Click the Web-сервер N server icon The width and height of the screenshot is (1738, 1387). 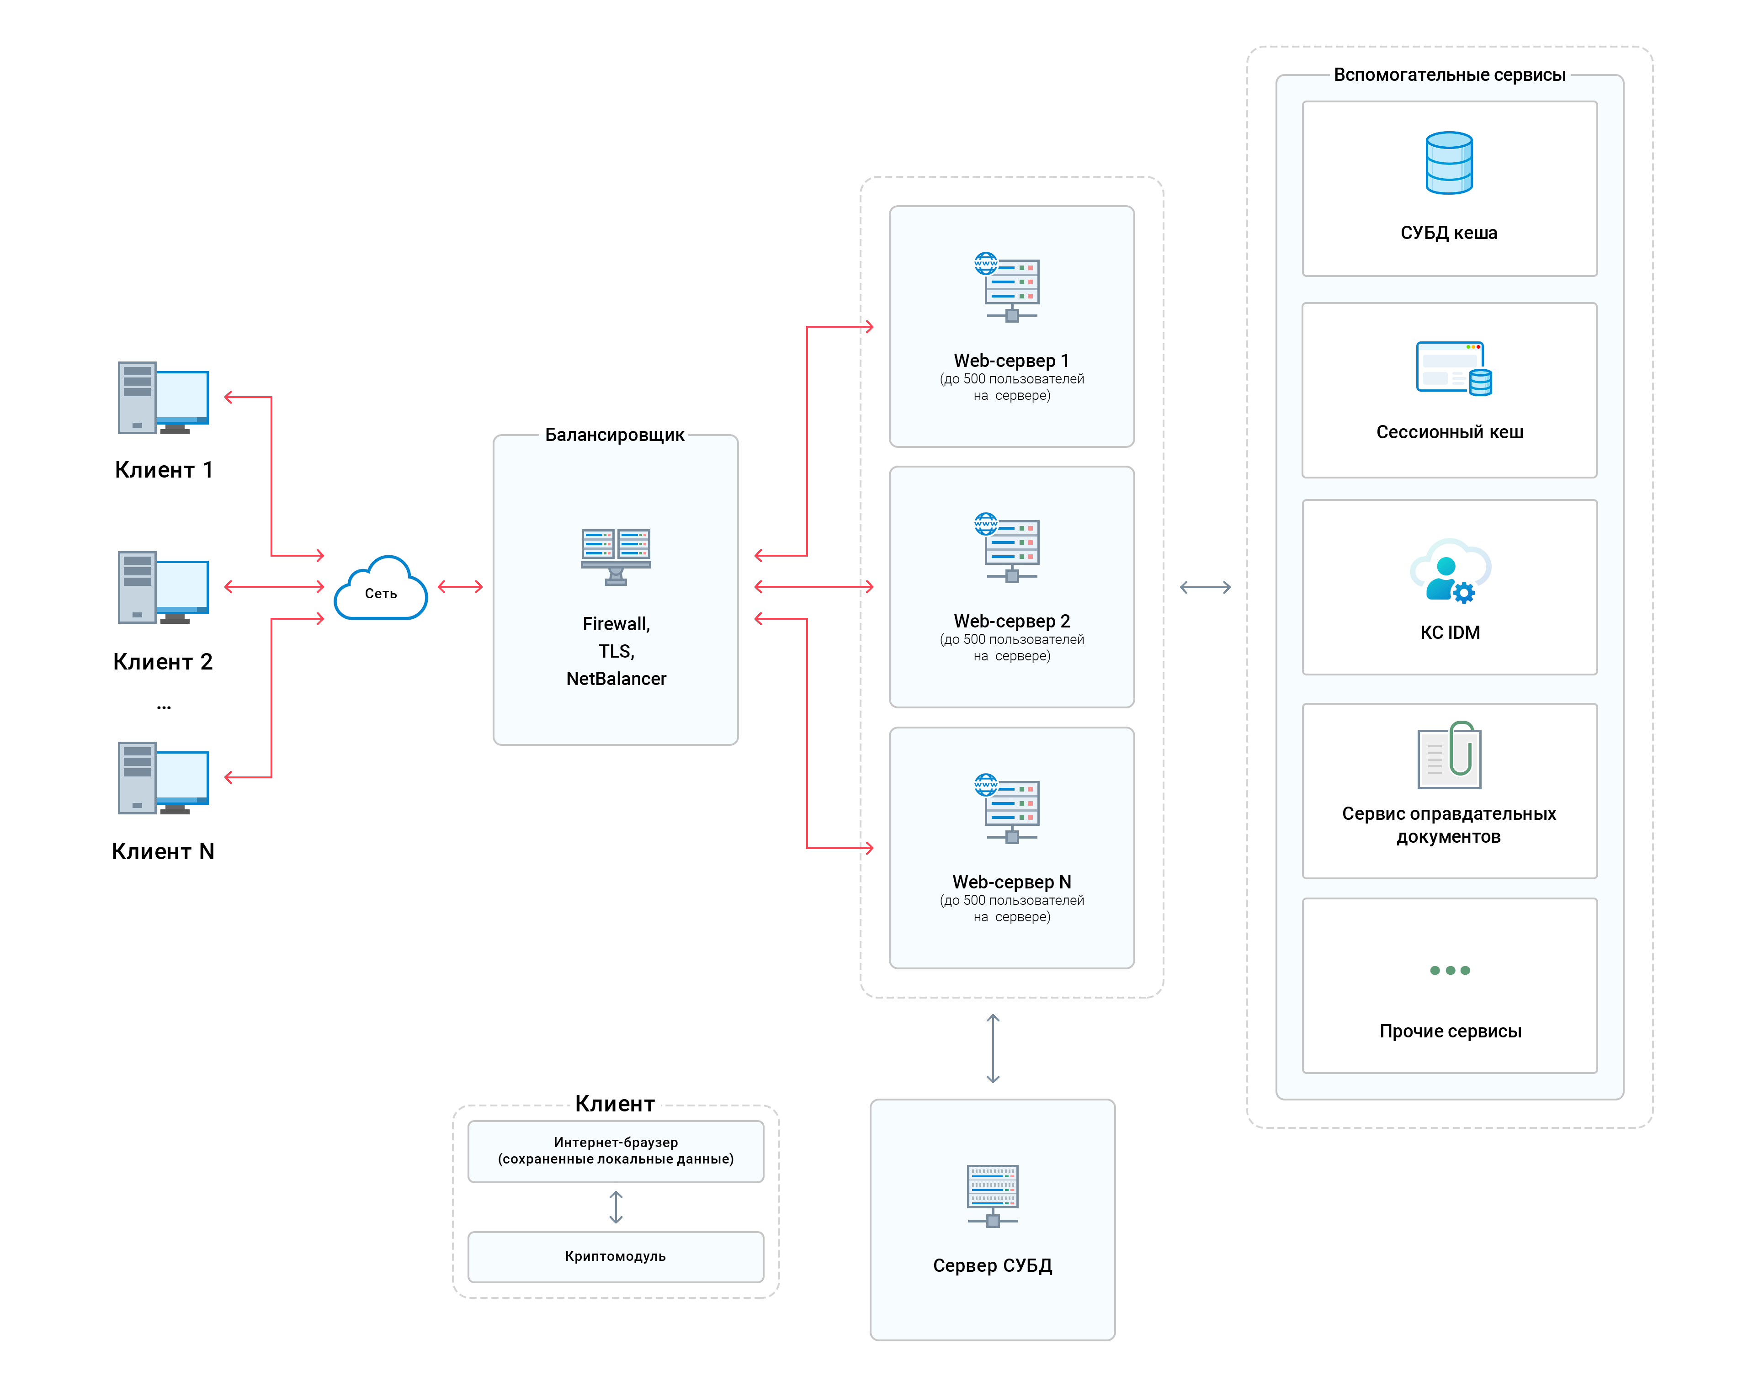click(x=1007, y=808)
